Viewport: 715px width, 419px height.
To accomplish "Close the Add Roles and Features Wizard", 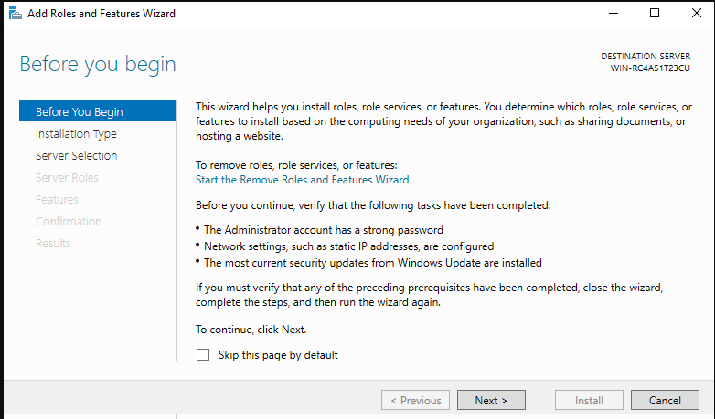I will tap(696, 13).
